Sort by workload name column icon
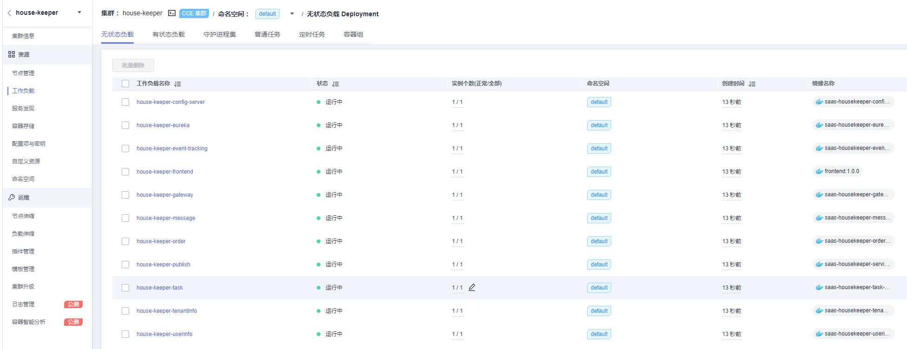Viewport: 907px width, 349px height. (177, 84)
